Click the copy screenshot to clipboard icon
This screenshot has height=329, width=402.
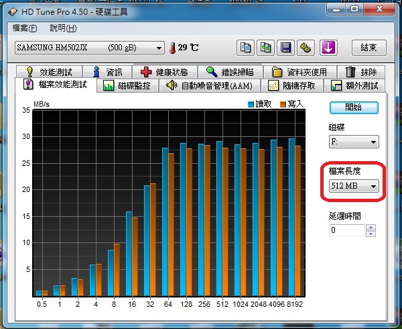[x=265, y=48]
